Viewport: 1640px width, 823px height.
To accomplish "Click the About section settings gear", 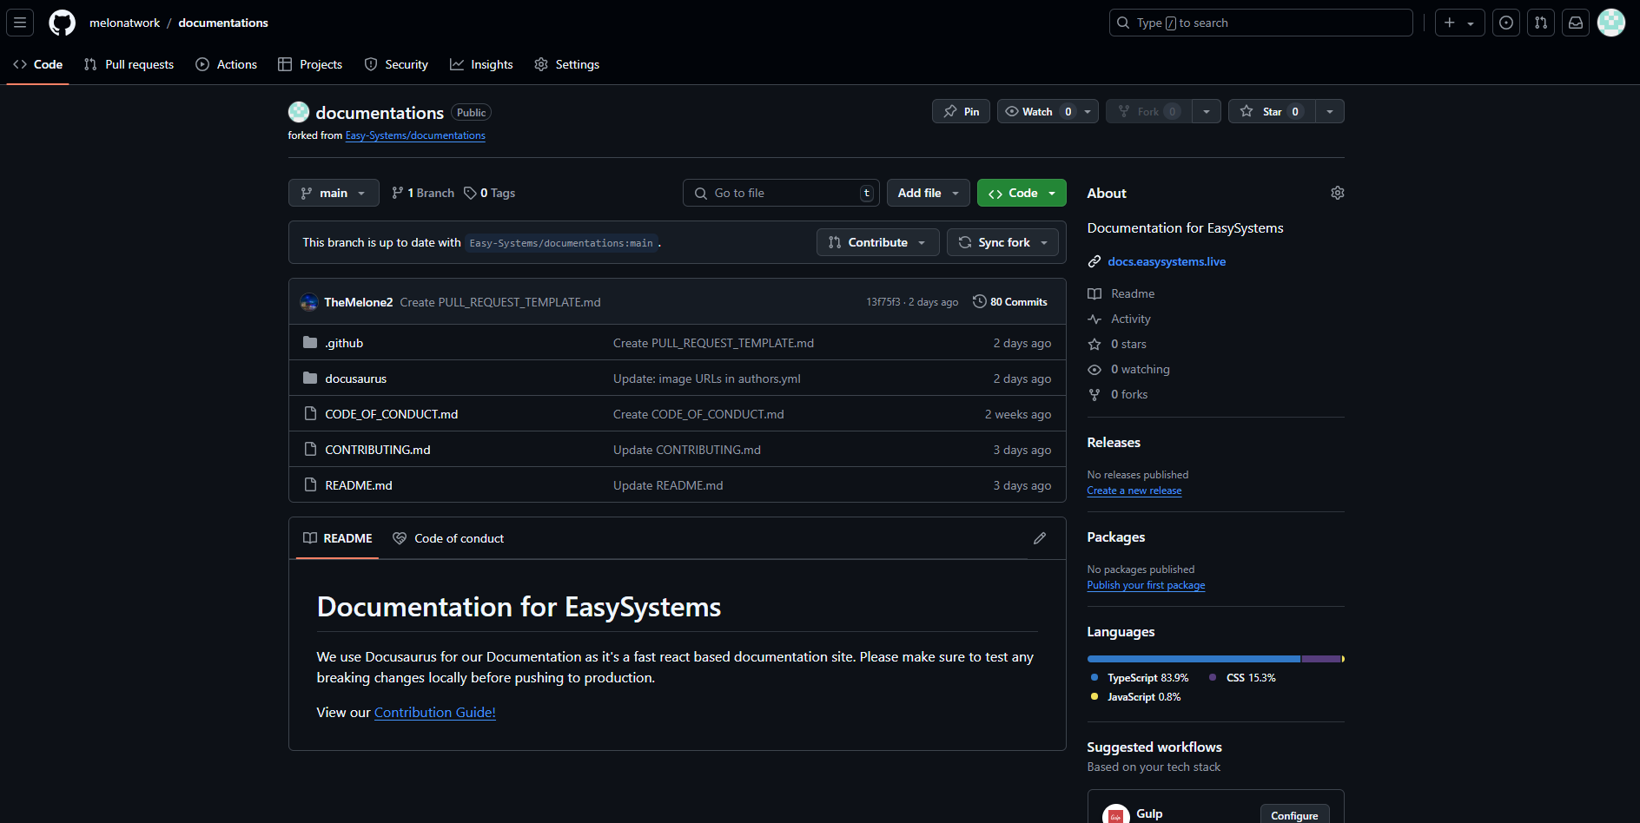I will (x=1337, y=193).
